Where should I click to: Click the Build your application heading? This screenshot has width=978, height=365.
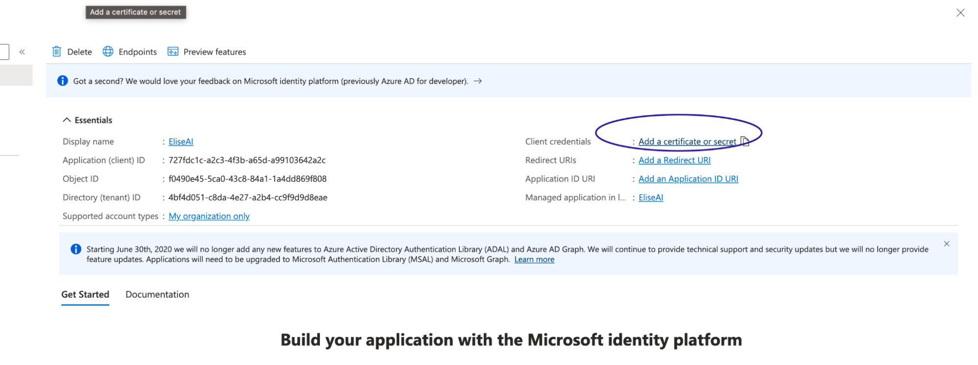coord(511,340)
